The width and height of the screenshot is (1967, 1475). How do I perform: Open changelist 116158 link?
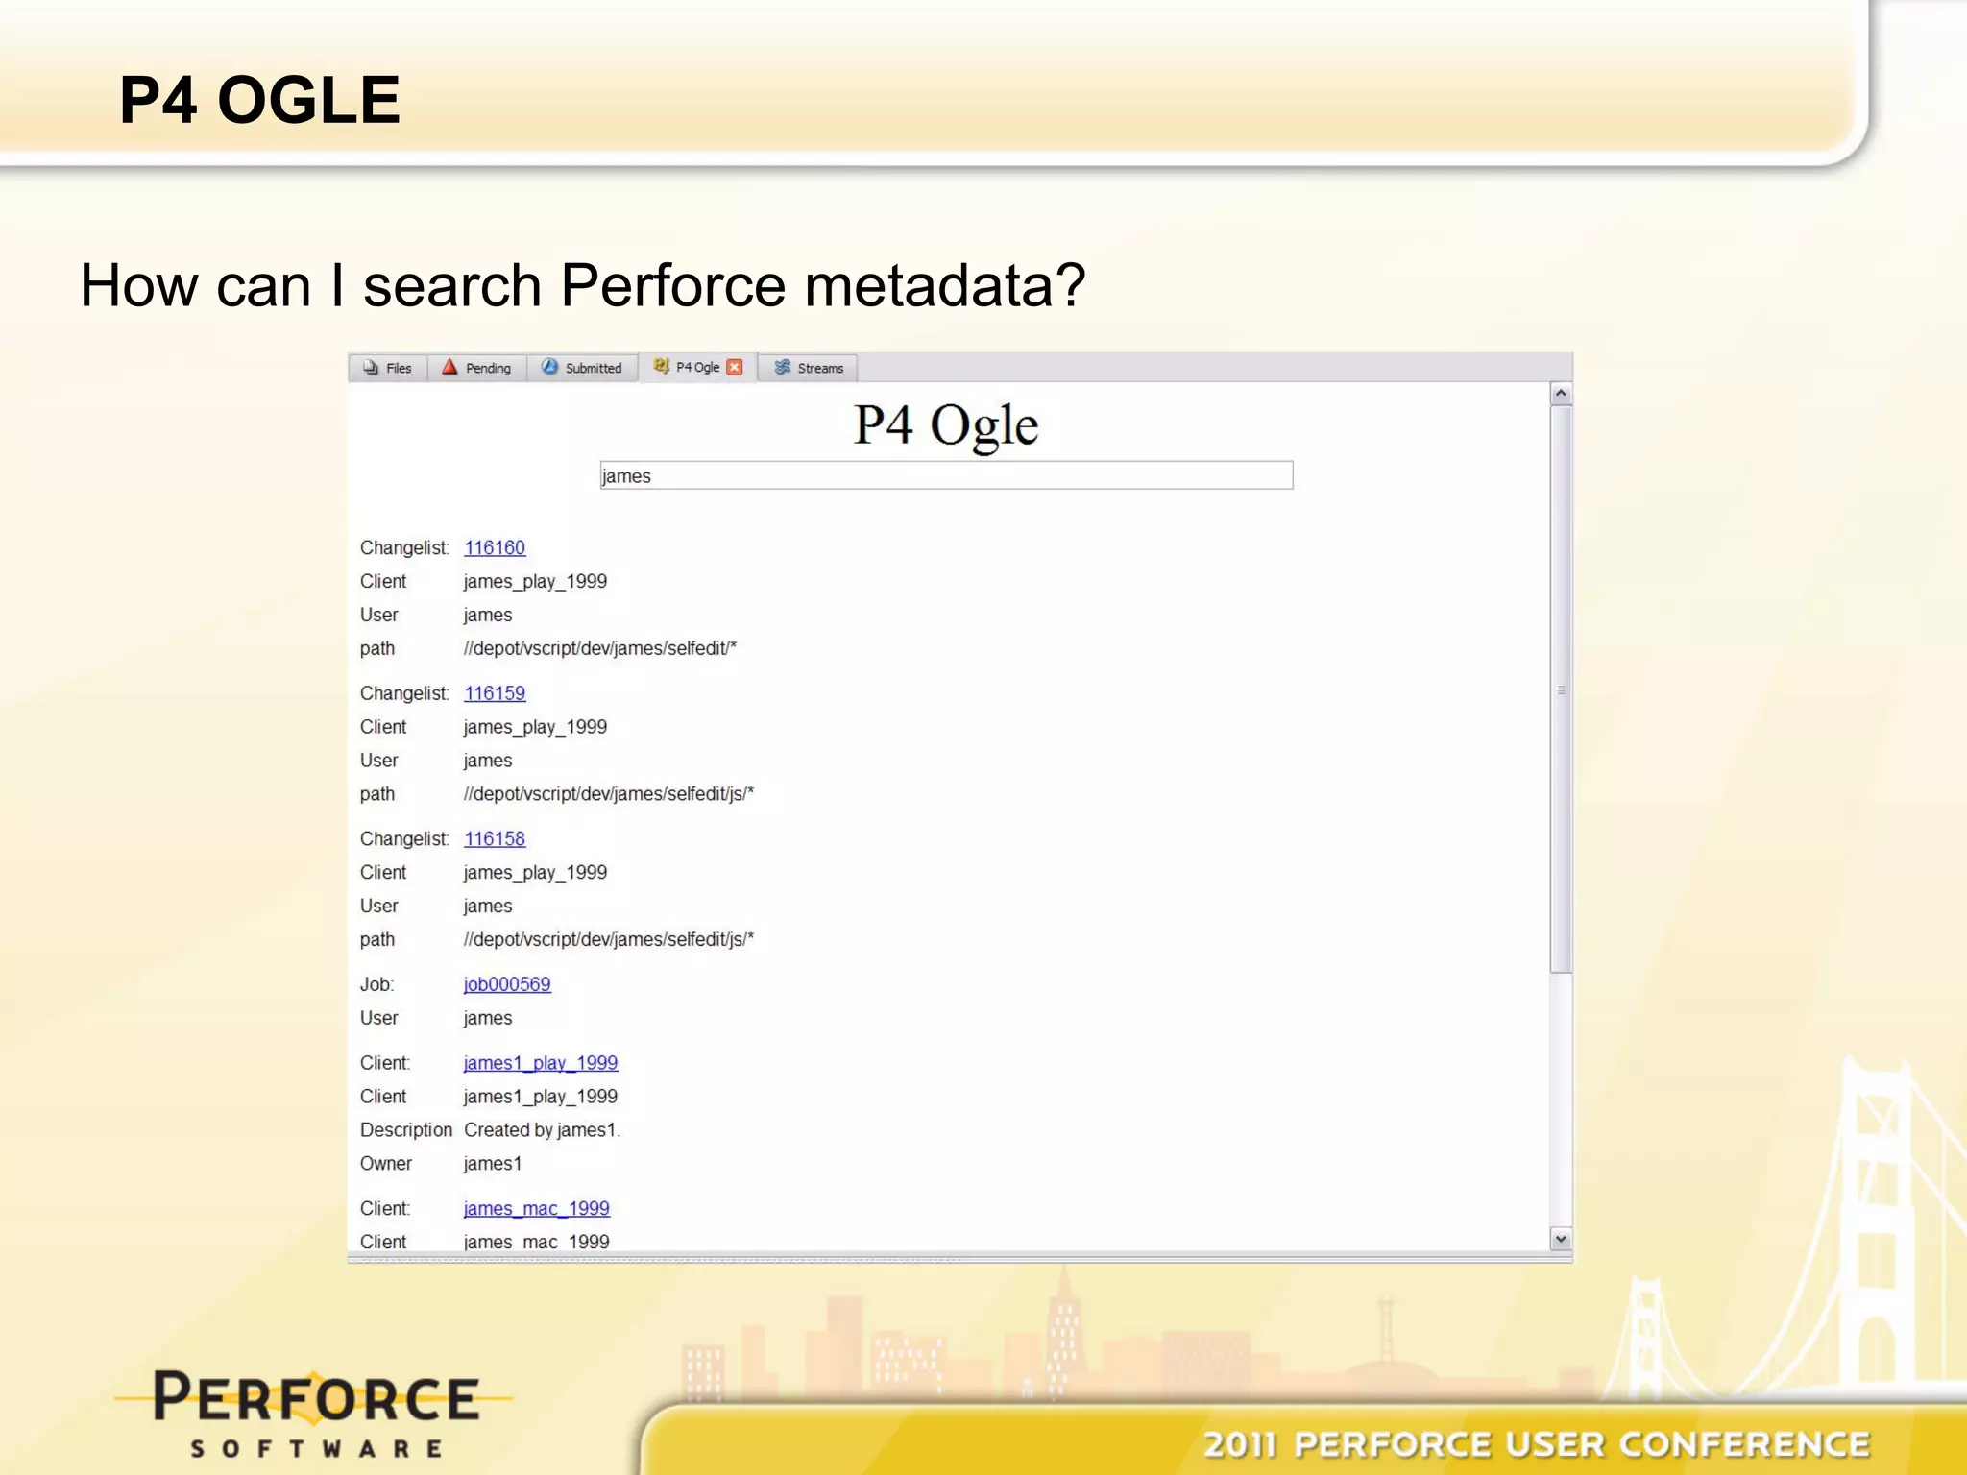coord(495,838)
